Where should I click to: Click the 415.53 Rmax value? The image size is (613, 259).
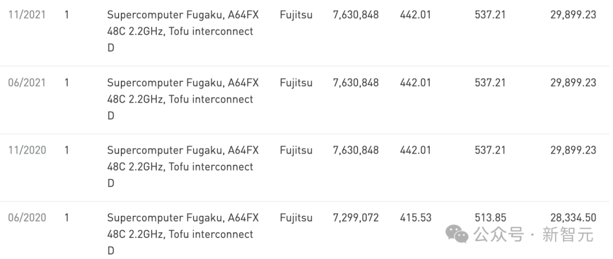click(x=415, y=218)
